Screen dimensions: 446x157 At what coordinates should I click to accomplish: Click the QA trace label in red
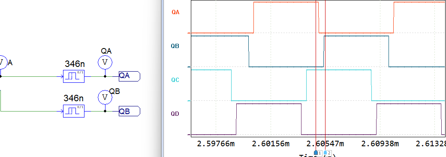[175, 12]
